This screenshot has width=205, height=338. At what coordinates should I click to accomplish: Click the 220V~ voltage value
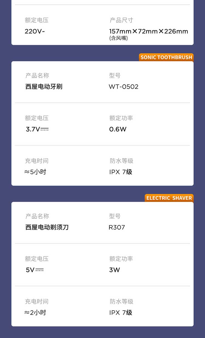coord(35,31)
